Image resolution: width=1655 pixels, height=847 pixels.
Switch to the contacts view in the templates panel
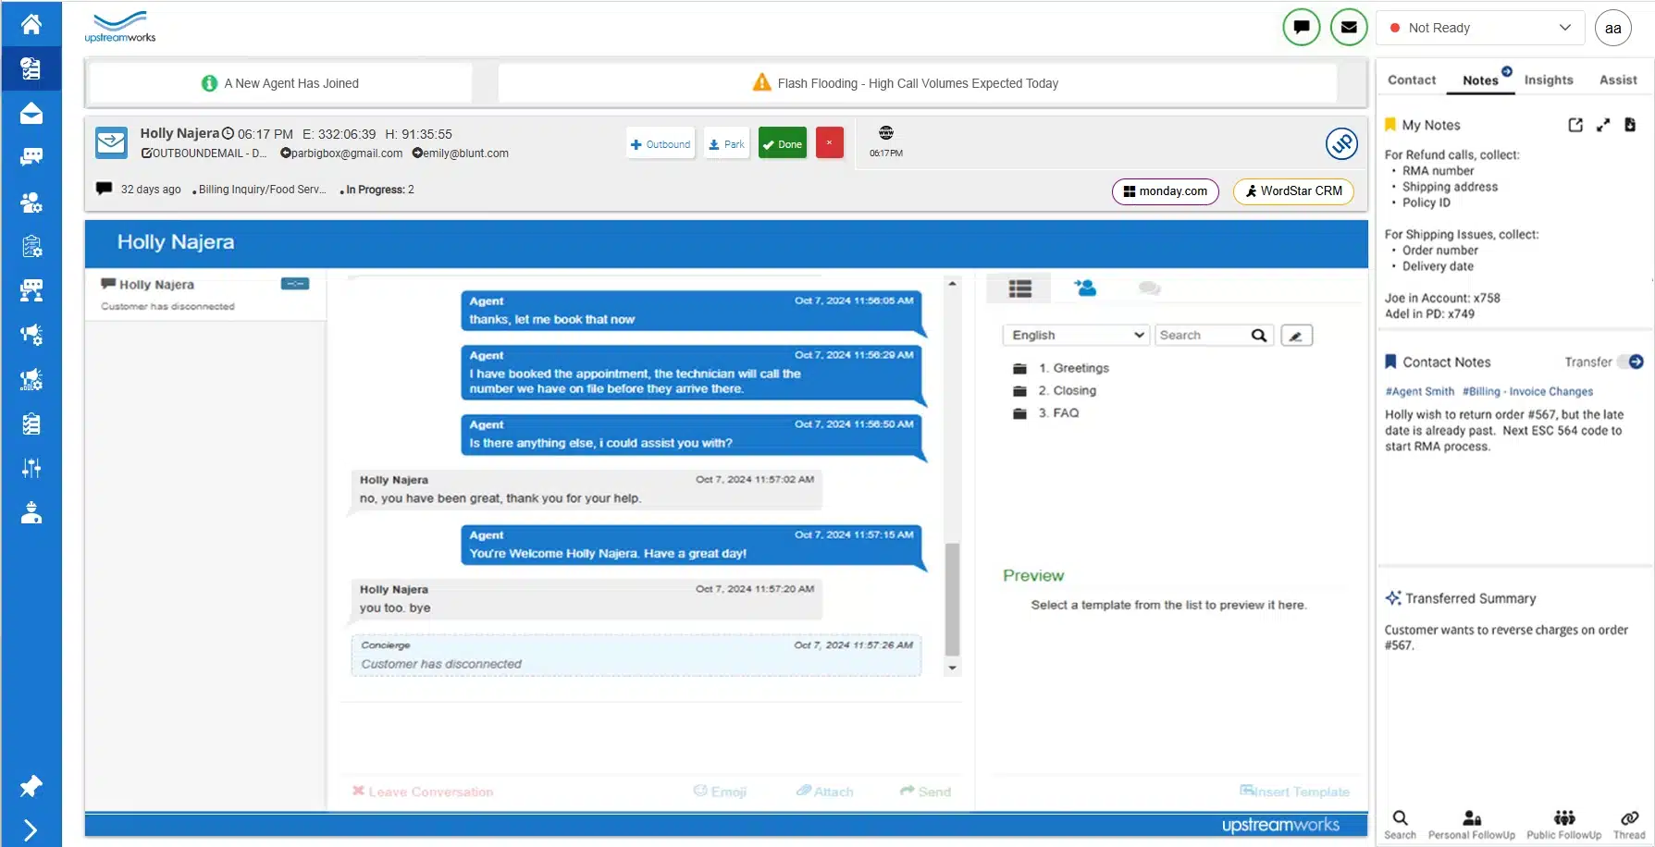click(x=1084, y=288)
